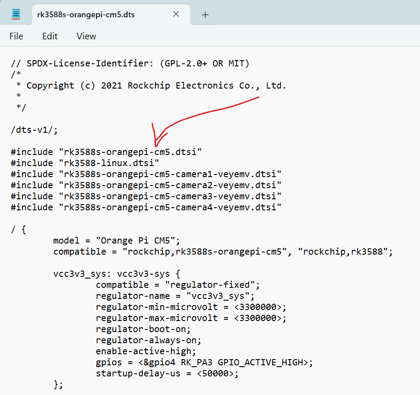Click the regulator-name = "vcc3v3_sys" line

(175, 296)
